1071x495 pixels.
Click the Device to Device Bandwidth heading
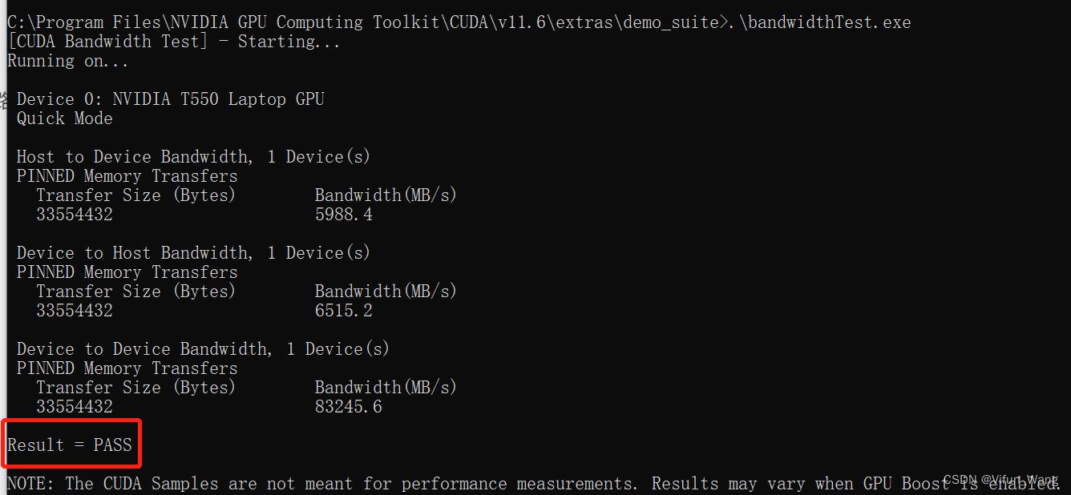pos(203,349)
